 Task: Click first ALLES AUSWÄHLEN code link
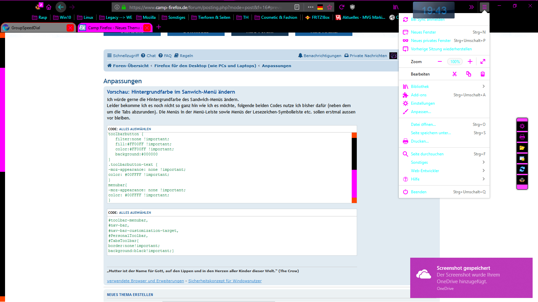pyautogui.click(x=135, y=129)
